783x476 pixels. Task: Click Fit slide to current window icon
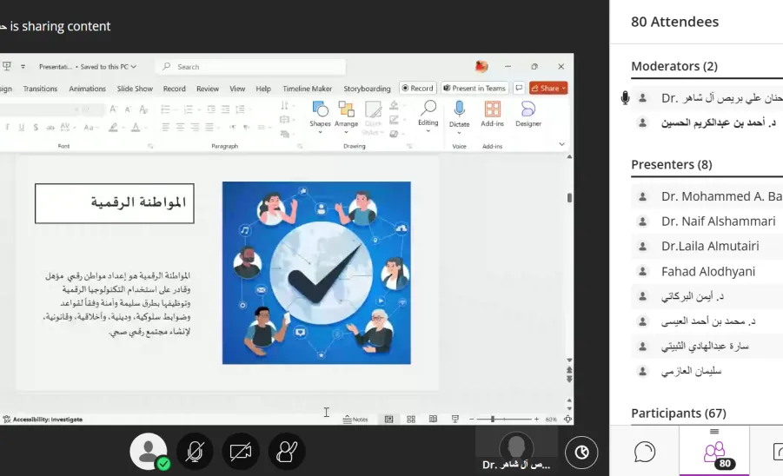click(x=567, y=420)
